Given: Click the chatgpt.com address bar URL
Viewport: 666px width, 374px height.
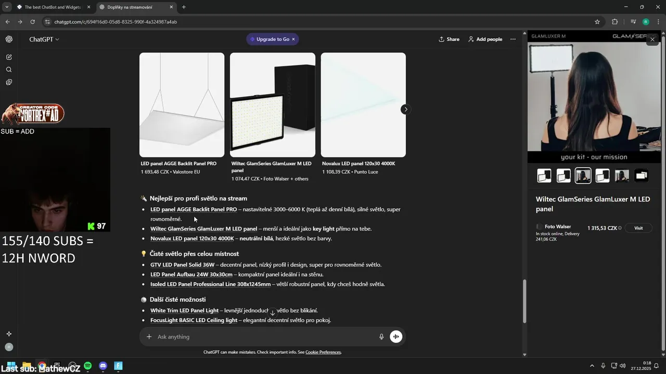Looking at the screenshot, I should coord(116,22).
